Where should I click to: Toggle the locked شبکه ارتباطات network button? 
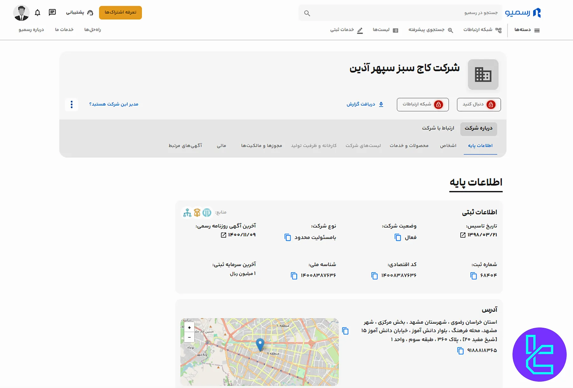coord(422,104)
